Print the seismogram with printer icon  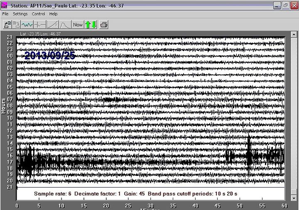[104, 25]
